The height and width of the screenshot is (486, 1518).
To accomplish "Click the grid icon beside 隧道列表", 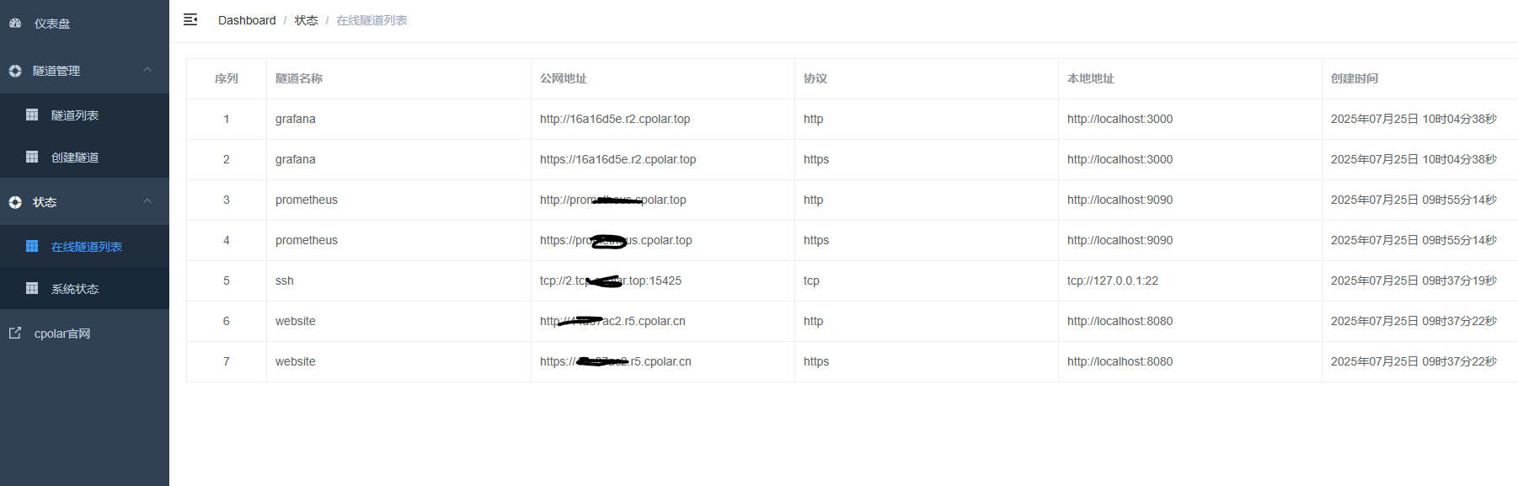I will [32, 115].
